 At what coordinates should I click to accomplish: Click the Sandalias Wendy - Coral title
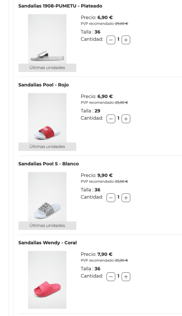click(x=48, y=243)
